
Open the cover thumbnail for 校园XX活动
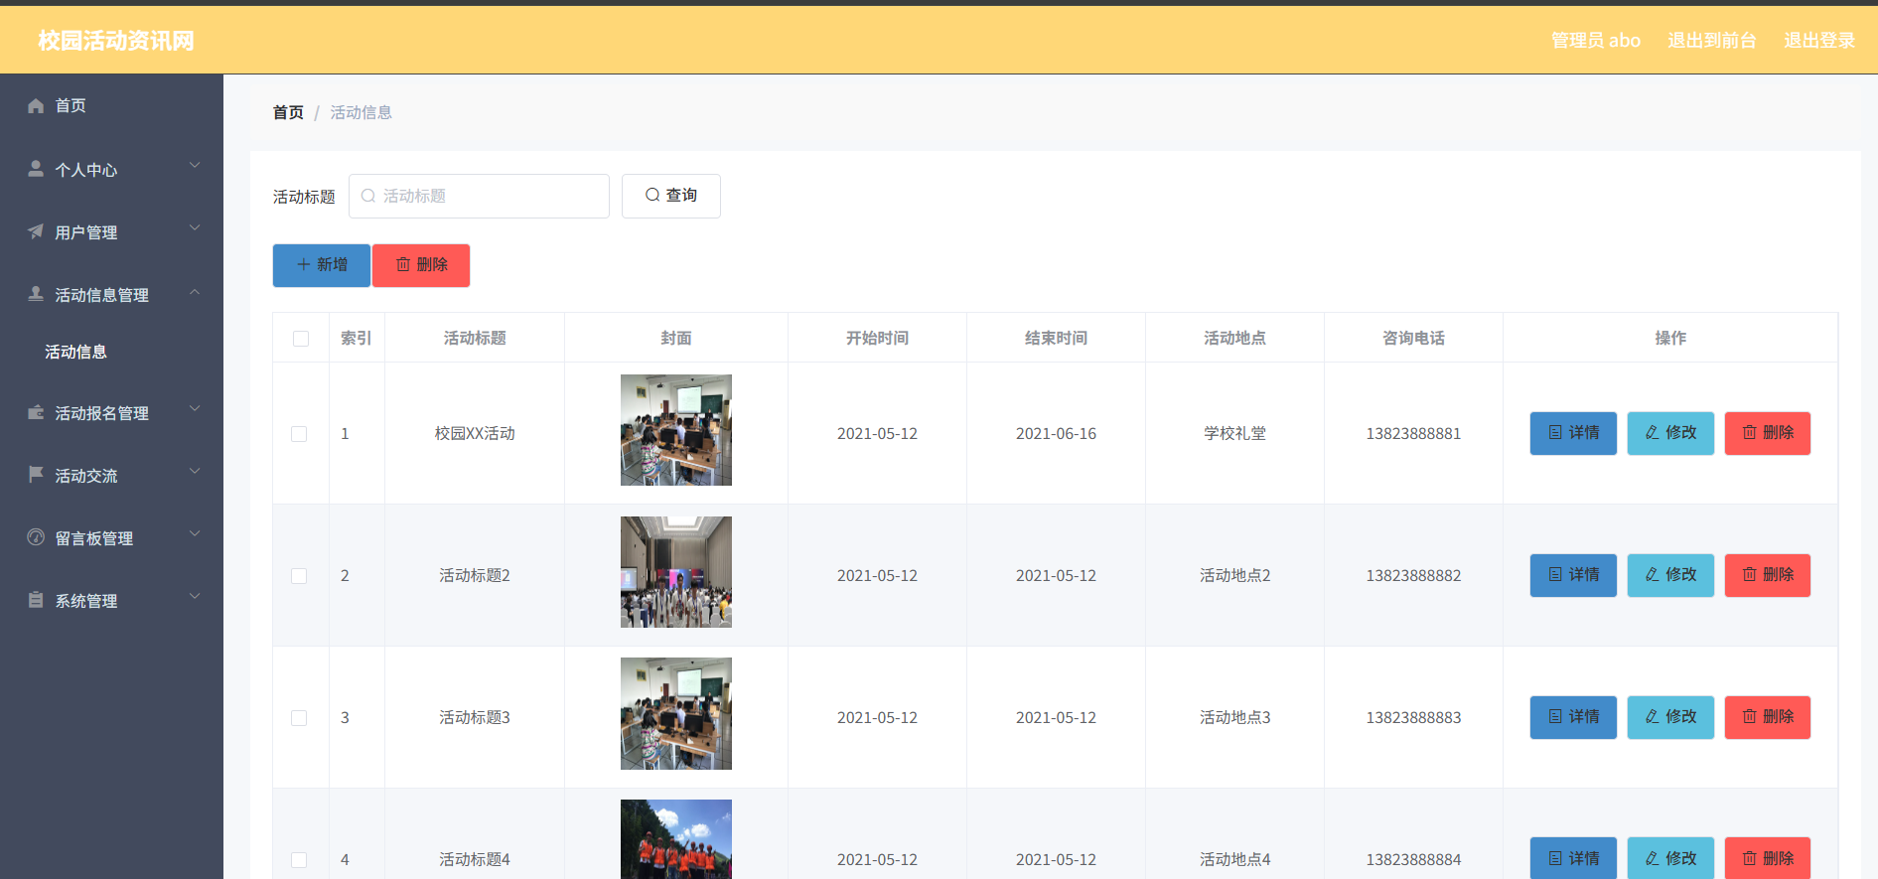676,430
